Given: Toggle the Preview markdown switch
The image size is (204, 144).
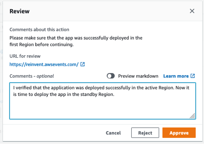Looking at the screenshot, I should [111, 76].
